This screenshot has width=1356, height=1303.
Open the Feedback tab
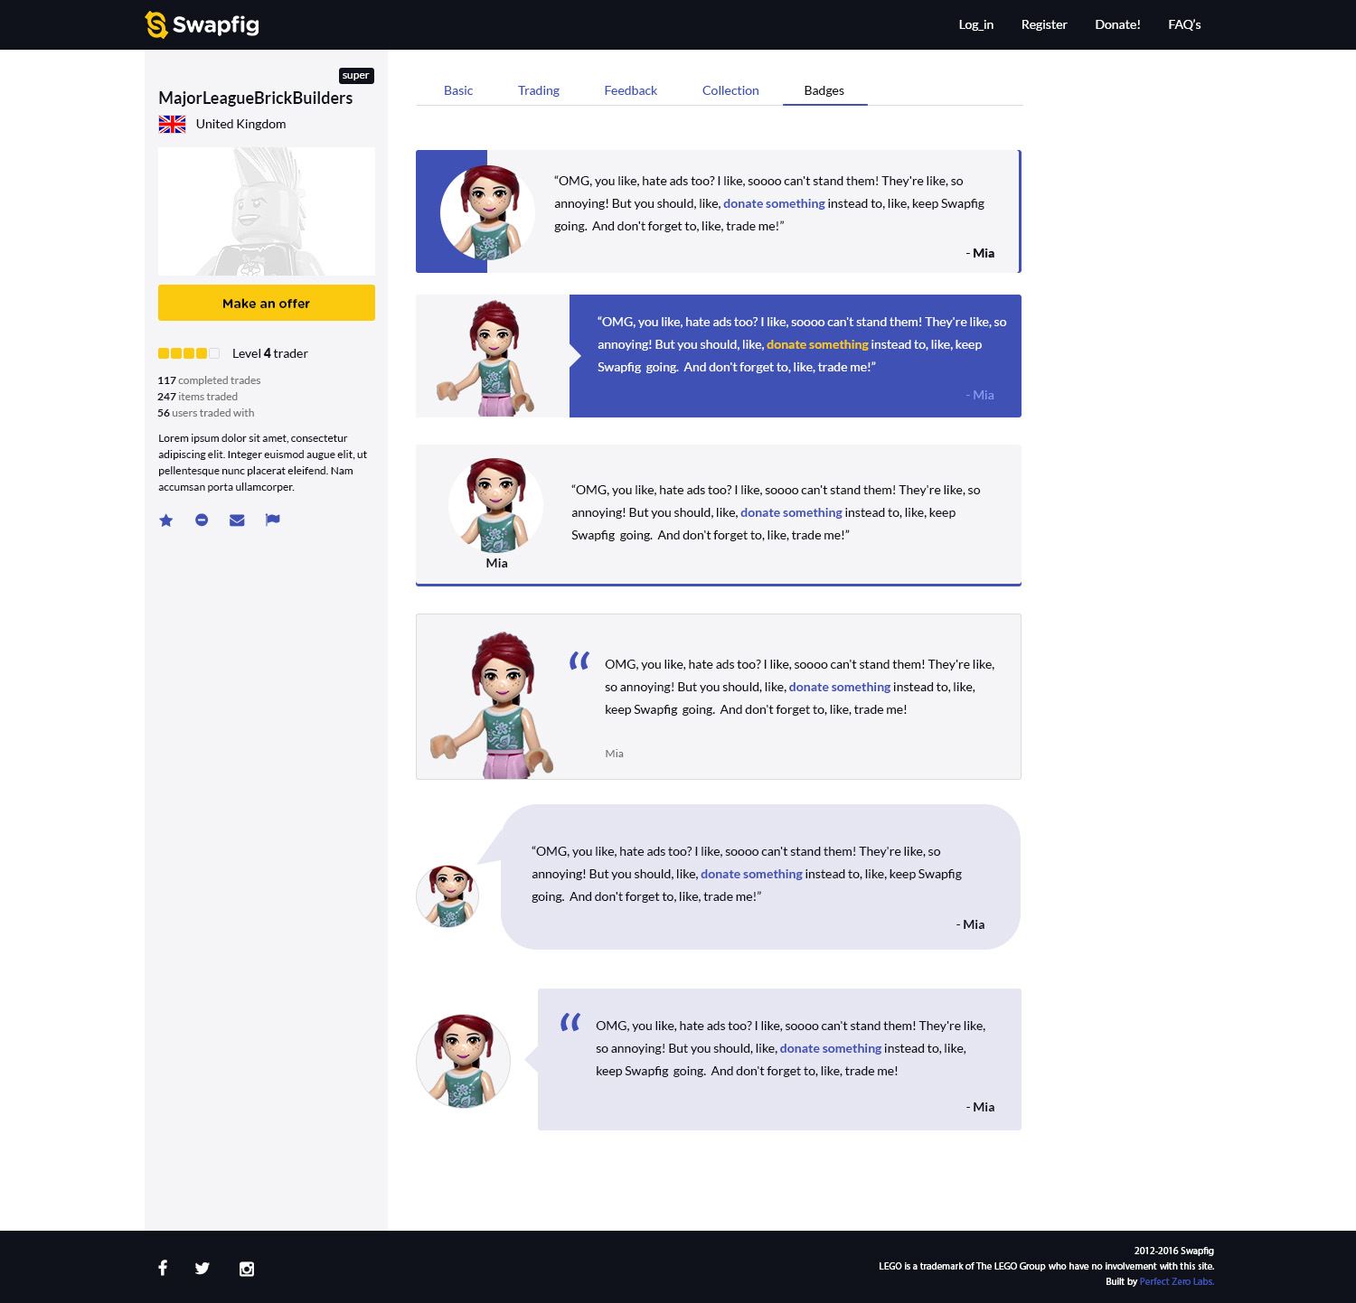coord(631,90)
